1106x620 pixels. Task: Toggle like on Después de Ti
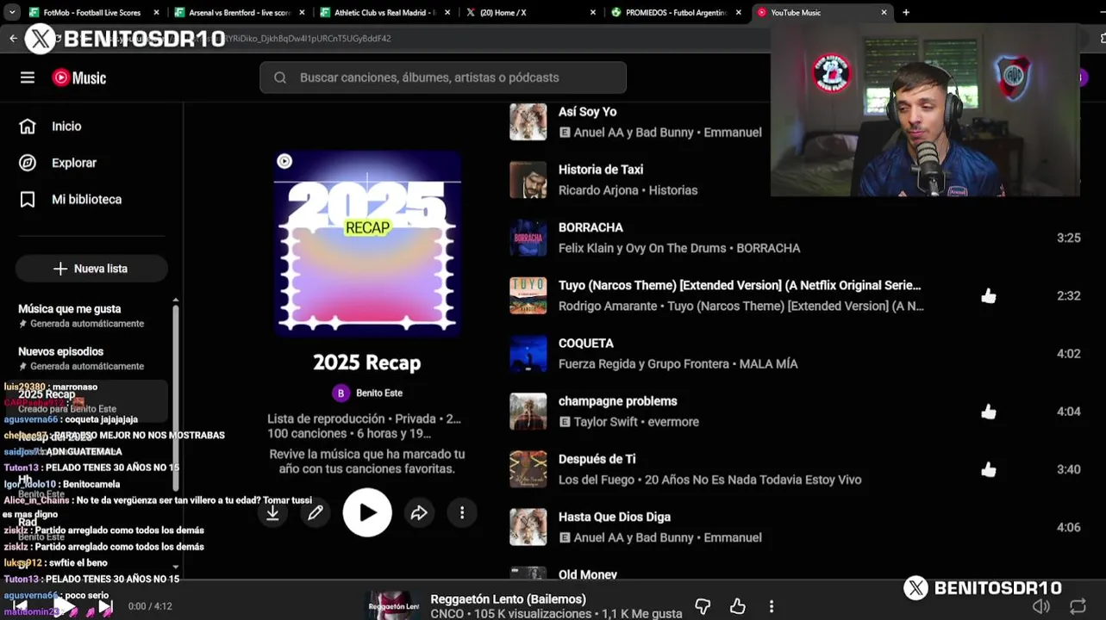989,469
